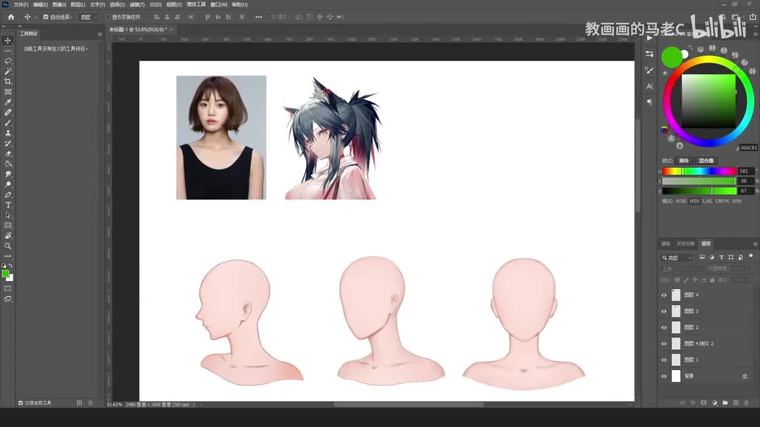Image resolution: width=760 pixels, height=427 pixels.
Task: Select the Lasso tool
Action: [x=8, y=61]
